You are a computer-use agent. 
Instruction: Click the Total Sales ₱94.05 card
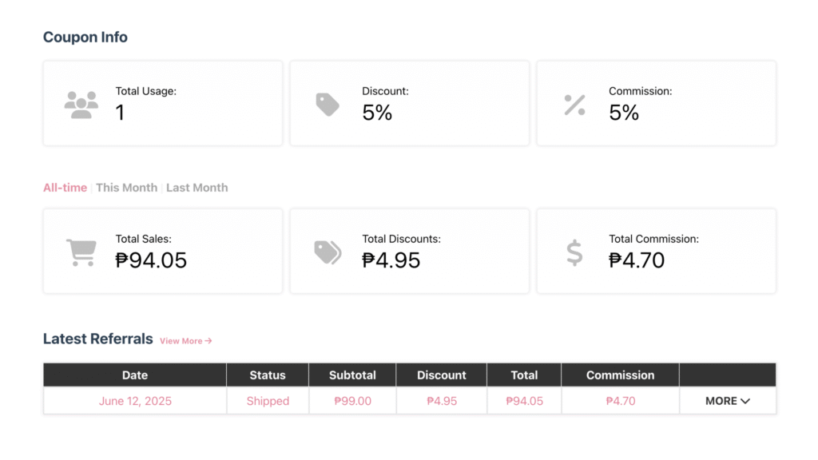163,252
